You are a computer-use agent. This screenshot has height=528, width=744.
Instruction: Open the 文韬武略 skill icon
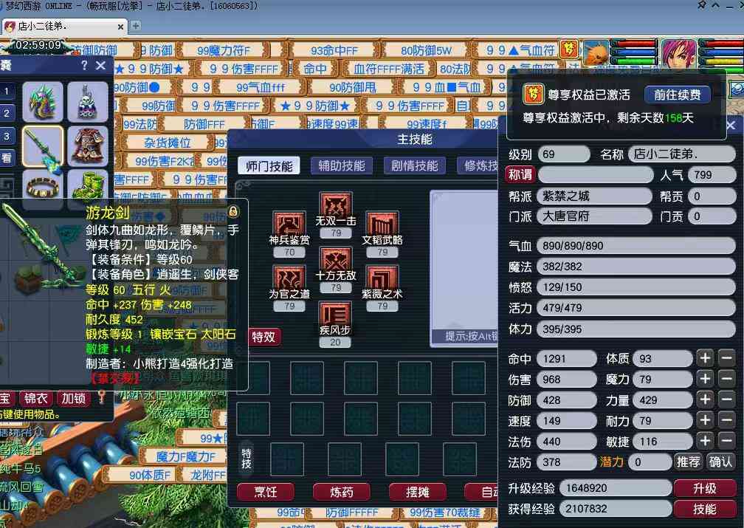coord(382,224)
